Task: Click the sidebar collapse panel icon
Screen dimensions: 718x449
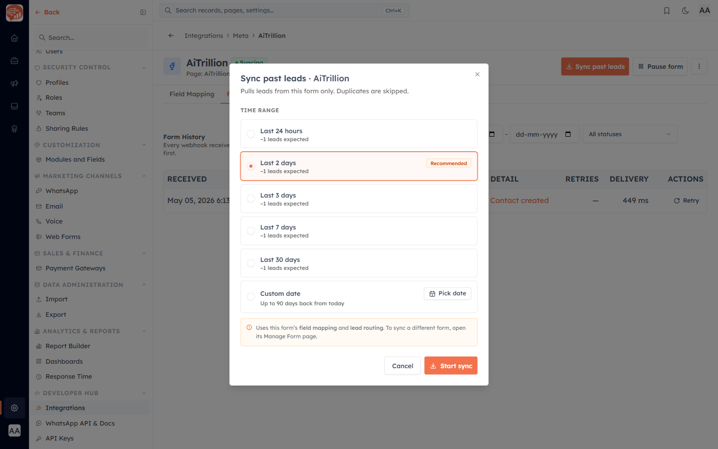Action: 143,12
